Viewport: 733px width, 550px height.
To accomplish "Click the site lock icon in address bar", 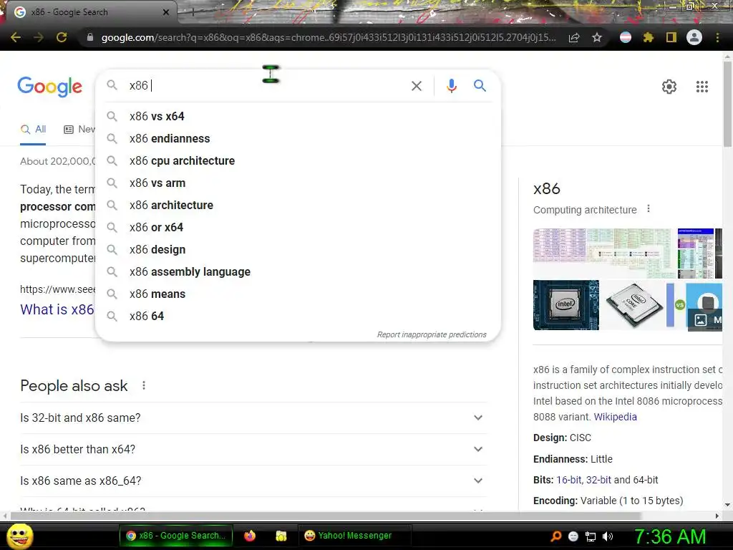I will 90,37.
